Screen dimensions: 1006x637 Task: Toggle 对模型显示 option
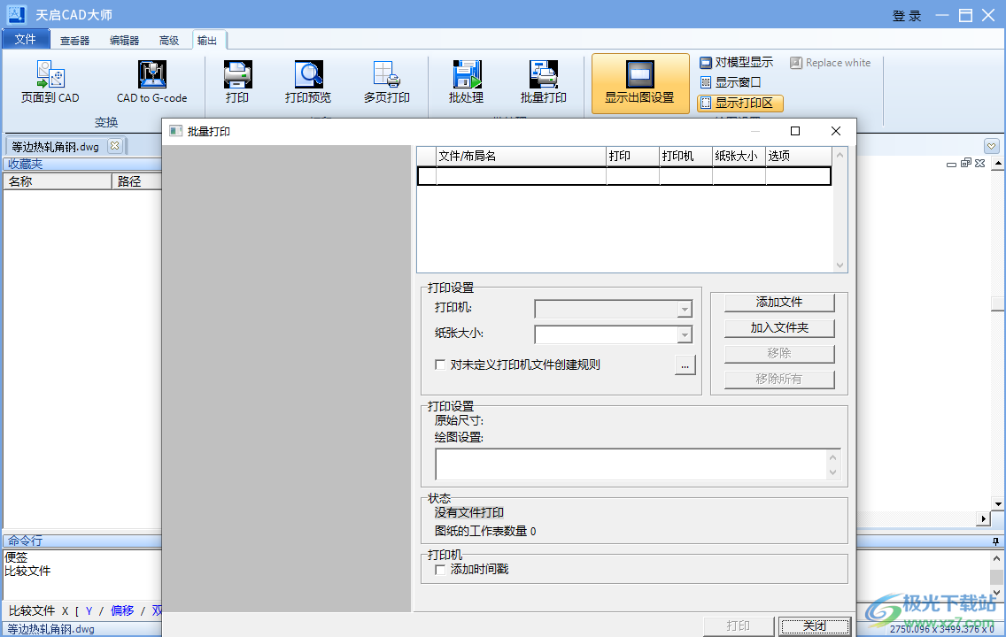[x=736, y=62]
